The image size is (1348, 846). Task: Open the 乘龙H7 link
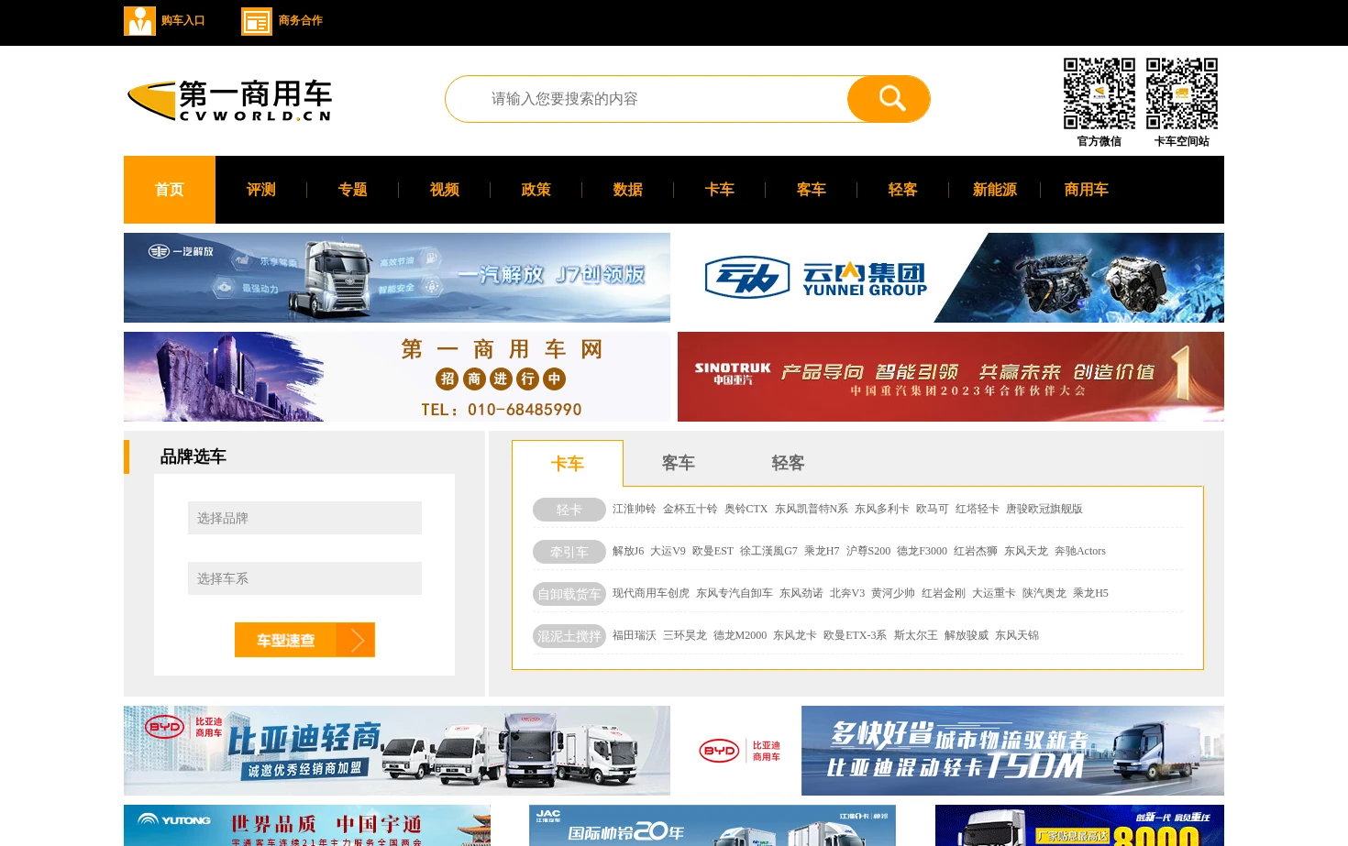click(822, 551)
